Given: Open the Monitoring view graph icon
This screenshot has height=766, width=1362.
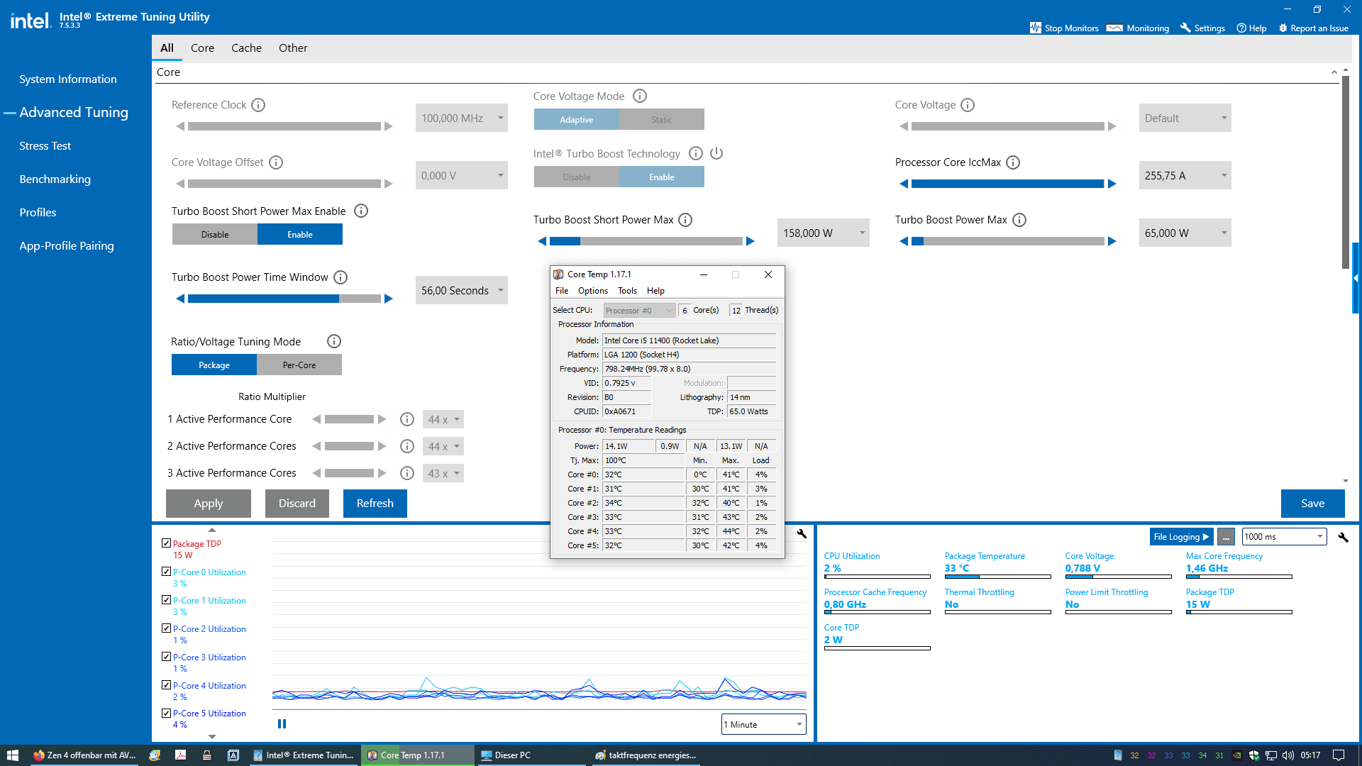Looking at the screenshot, I should 1114,28.
